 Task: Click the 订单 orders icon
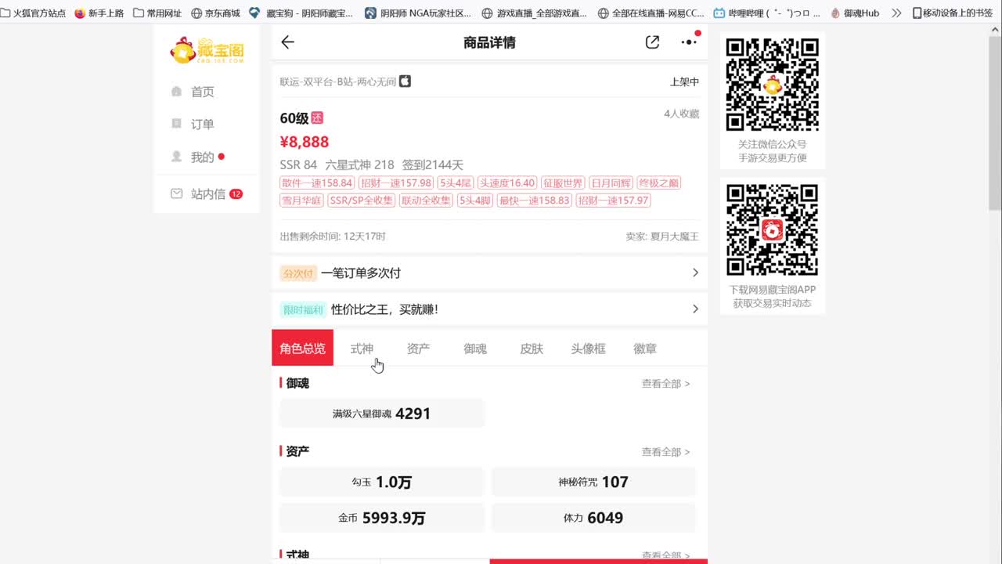[176, 124]
